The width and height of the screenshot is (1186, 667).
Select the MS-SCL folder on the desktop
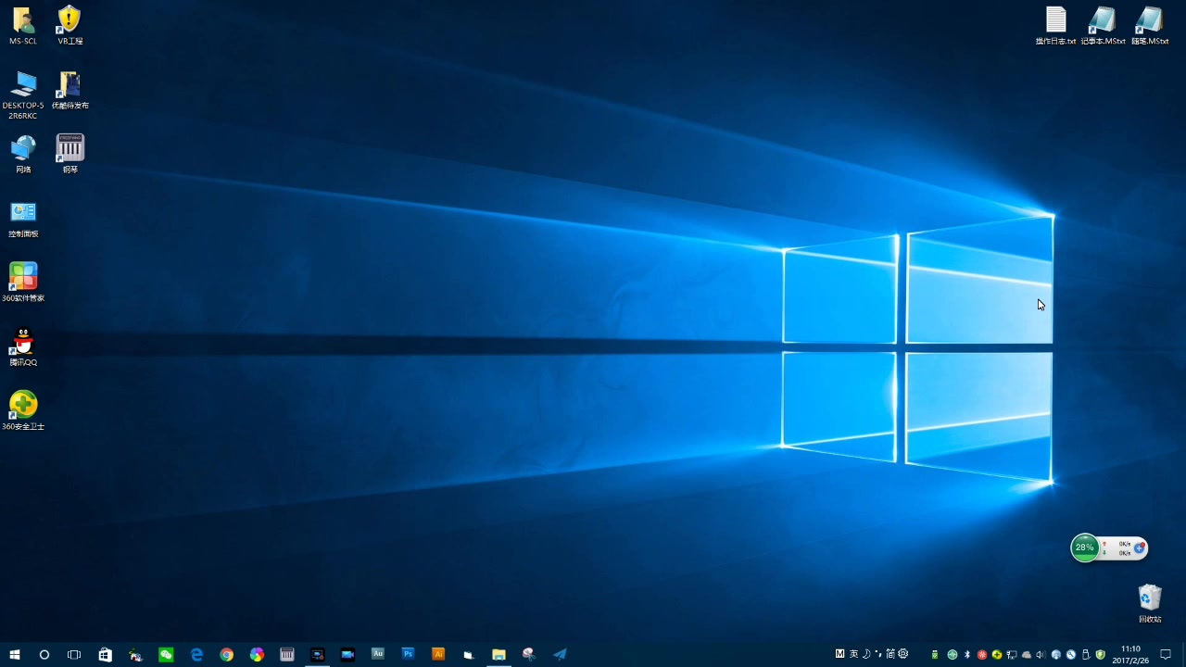tap(23, 26)
